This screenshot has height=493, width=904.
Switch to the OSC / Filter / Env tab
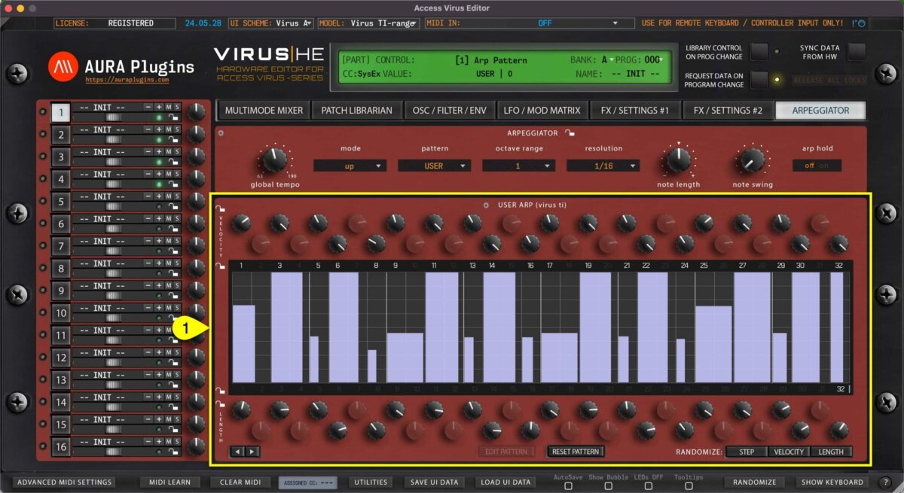449,111
